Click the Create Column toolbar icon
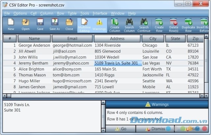 point(115,25)
